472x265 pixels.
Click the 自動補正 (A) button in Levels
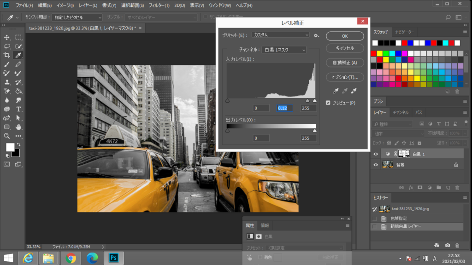[x=345, y=63]
